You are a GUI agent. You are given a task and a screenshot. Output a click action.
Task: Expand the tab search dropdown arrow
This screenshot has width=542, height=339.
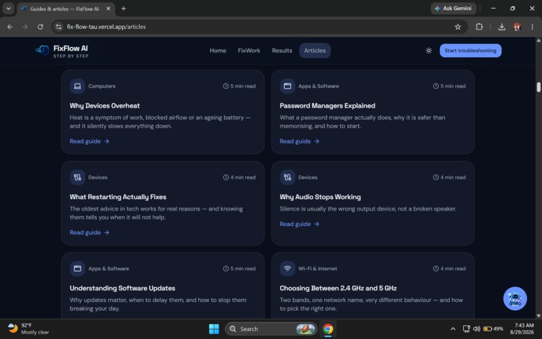[8, 9]
